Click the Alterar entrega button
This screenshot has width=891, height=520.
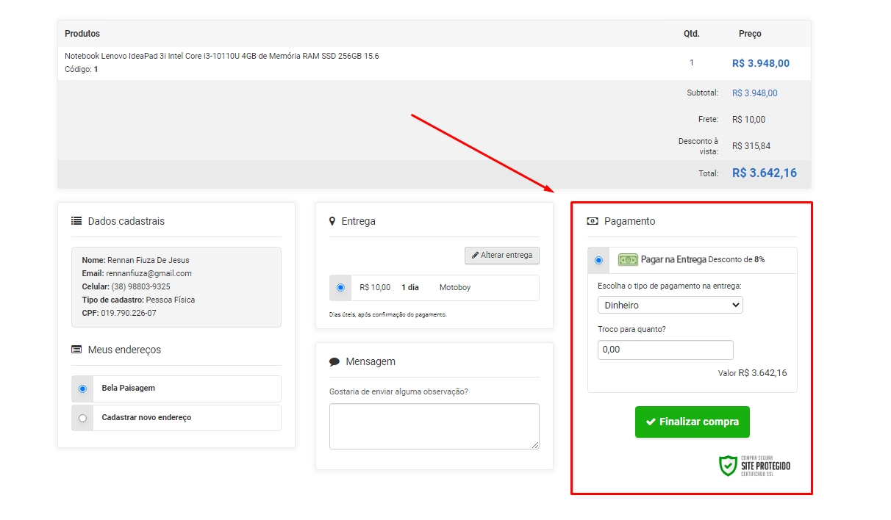coord(502,256)
